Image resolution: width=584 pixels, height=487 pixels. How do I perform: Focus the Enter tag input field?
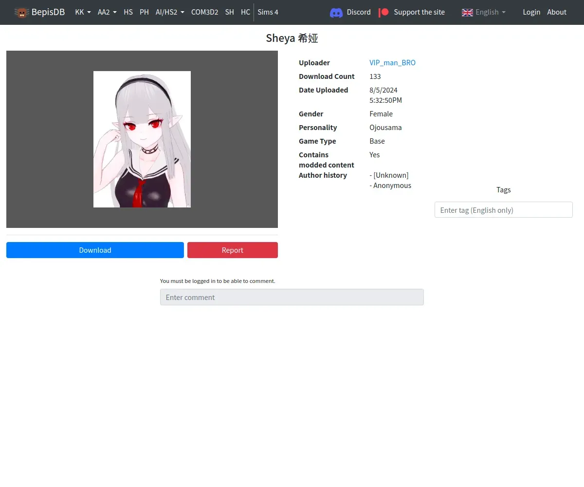click(503, 210)
